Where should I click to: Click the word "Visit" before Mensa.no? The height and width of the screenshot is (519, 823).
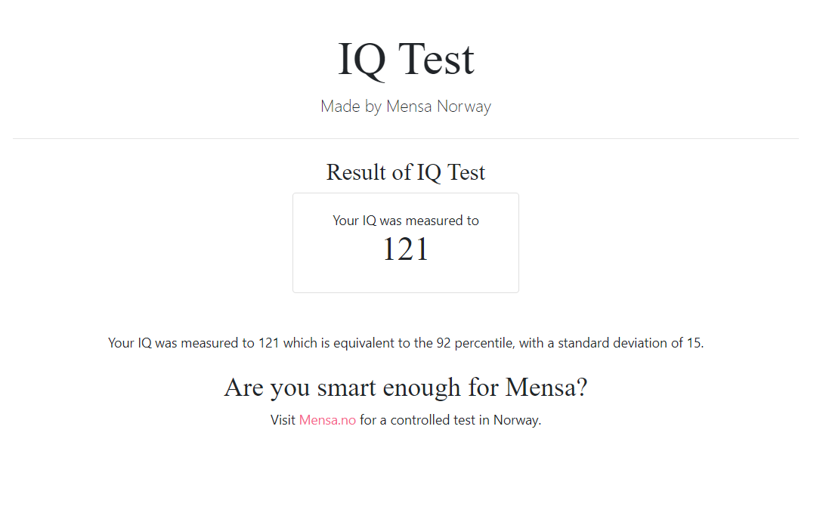tap(283, 420)
